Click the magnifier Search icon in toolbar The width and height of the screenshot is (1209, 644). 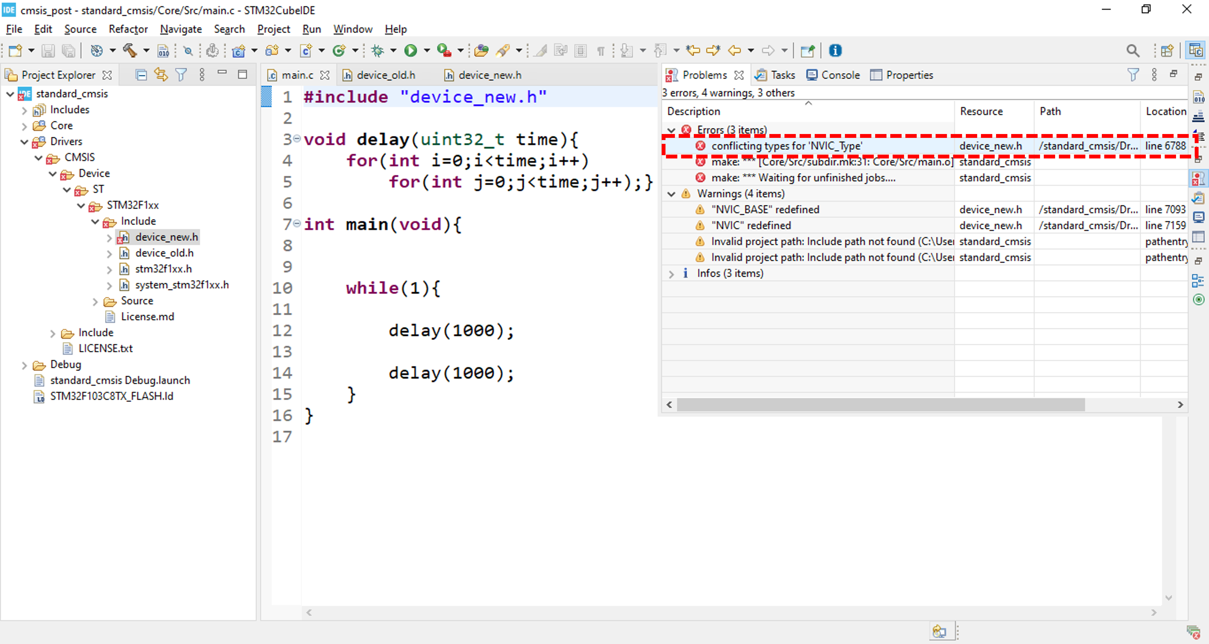(x=1133, y=50)
